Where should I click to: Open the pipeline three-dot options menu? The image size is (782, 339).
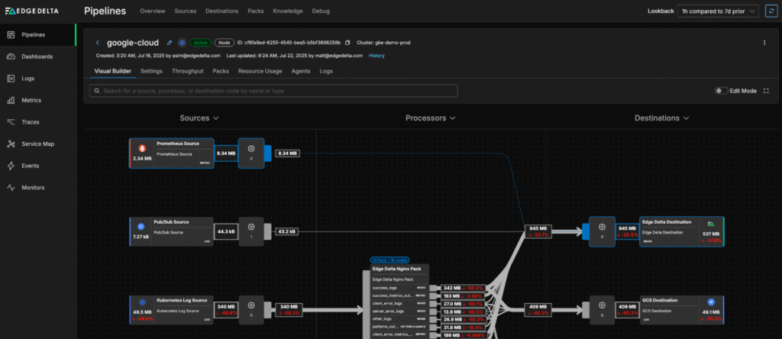(764, 43)
